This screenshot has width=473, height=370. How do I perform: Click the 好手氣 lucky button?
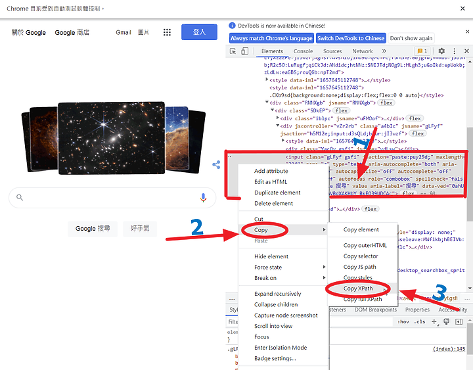(x=140, y=229)
